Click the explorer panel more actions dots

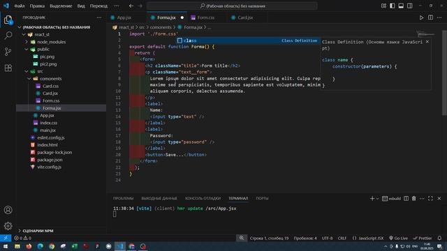click(x=99, y=17)
